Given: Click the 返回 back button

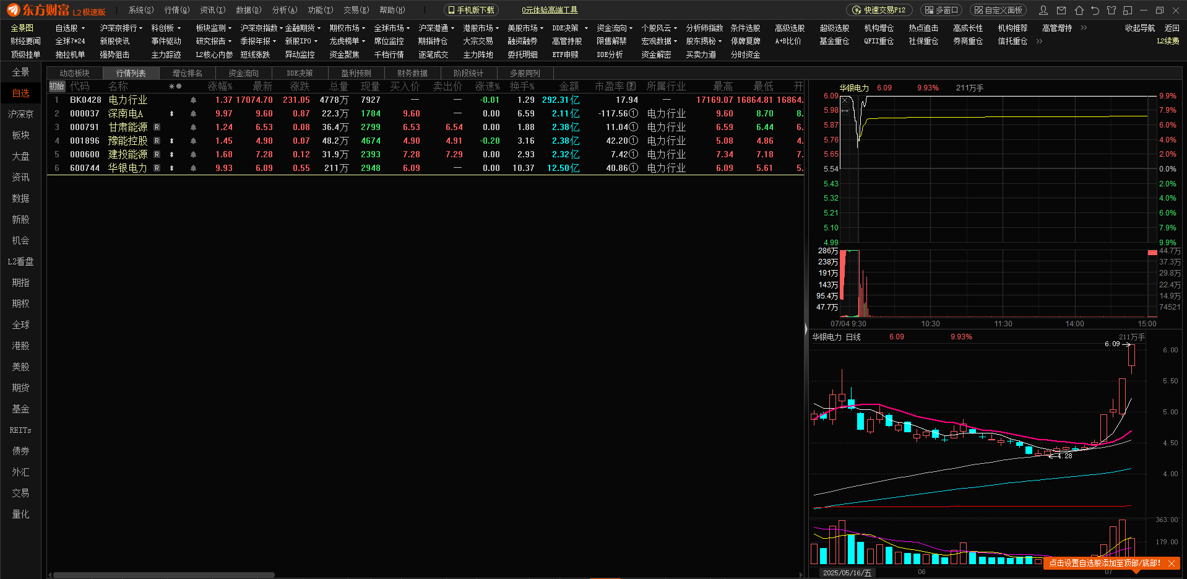Looking at the screenshot, I should tap(1172, 28).
